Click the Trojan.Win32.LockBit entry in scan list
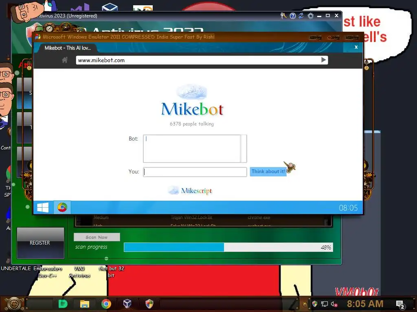Image resolution: width=417 pixels, height=312 pixels. pyautogui.click(x=191, y=218)
